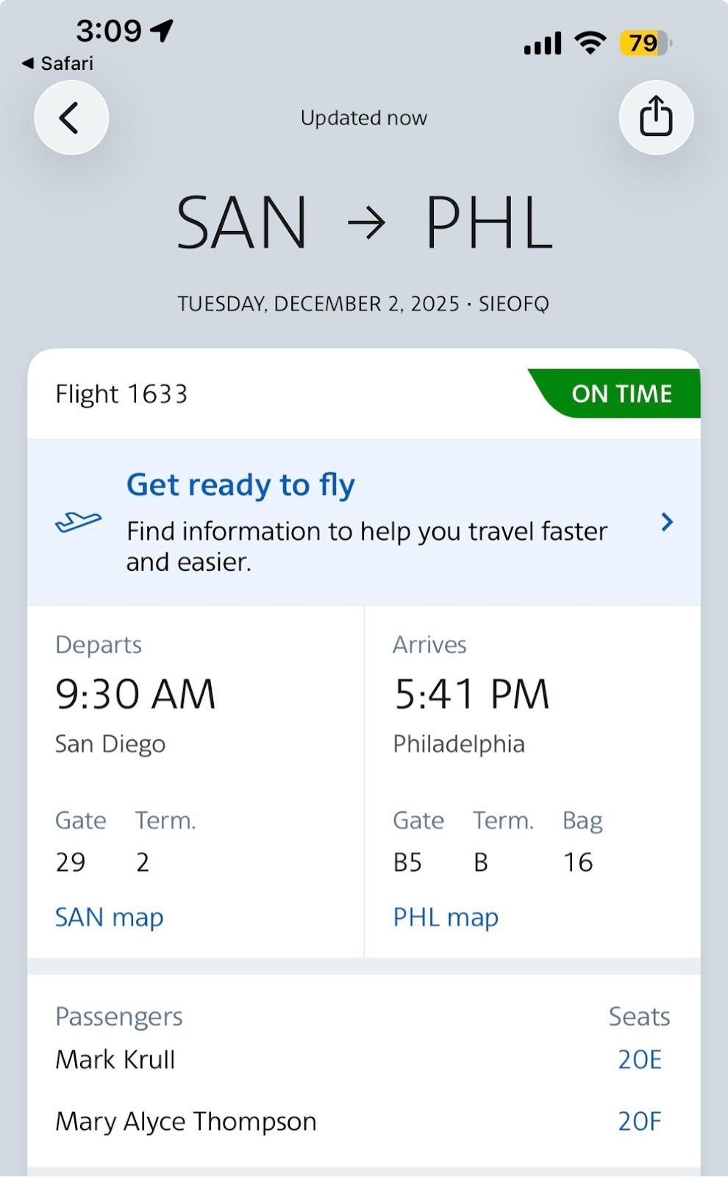Tap the ON TIME status badge
This screenshot has height=1177, width=728.
click(x=621, y=394)
